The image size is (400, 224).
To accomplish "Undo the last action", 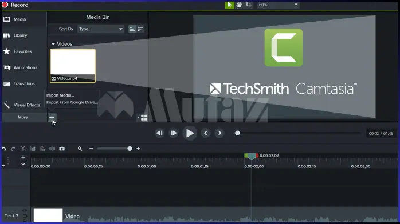I will point(4,149).
